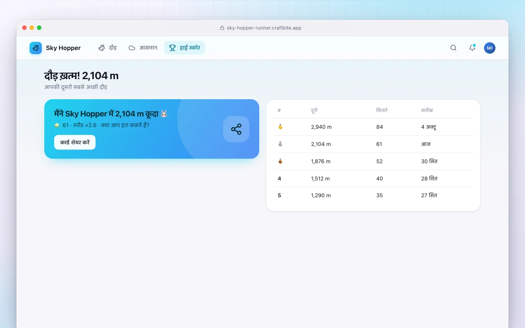Click the कार्ड शेयर करें button
525x328 pixels.
[x=75, y=142]
